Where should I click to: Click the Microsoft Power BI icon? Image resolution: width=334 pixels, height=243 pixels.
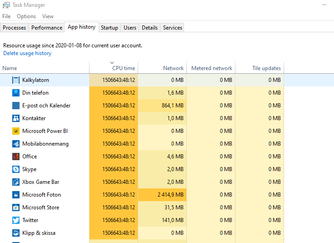coord(16,131)
